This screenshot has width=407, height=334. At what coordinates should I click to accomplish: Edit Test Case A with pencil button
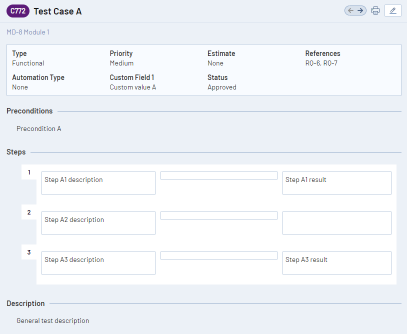click(392, 10)
